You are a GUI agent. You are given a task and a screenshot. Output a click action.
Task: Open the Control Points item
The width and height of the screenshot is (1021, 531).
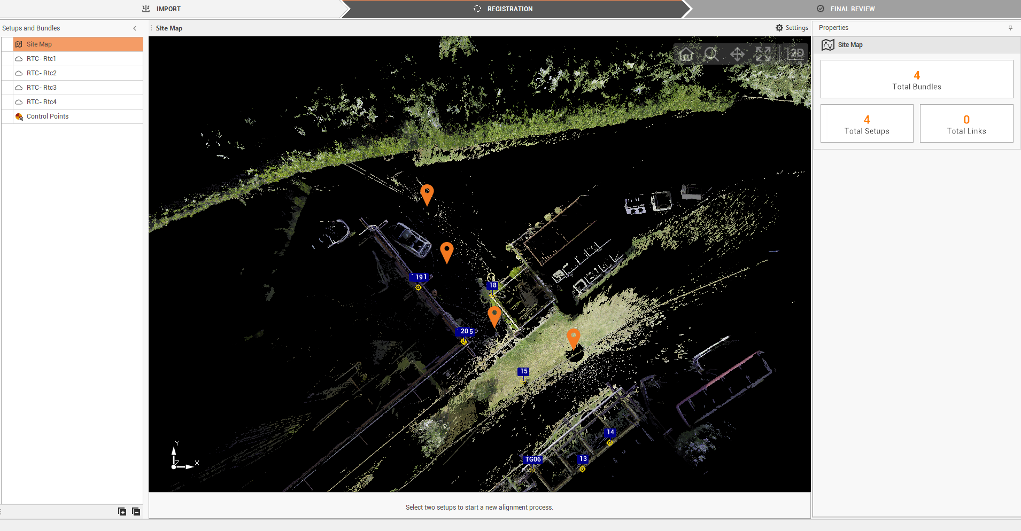[x=47, y=116]
